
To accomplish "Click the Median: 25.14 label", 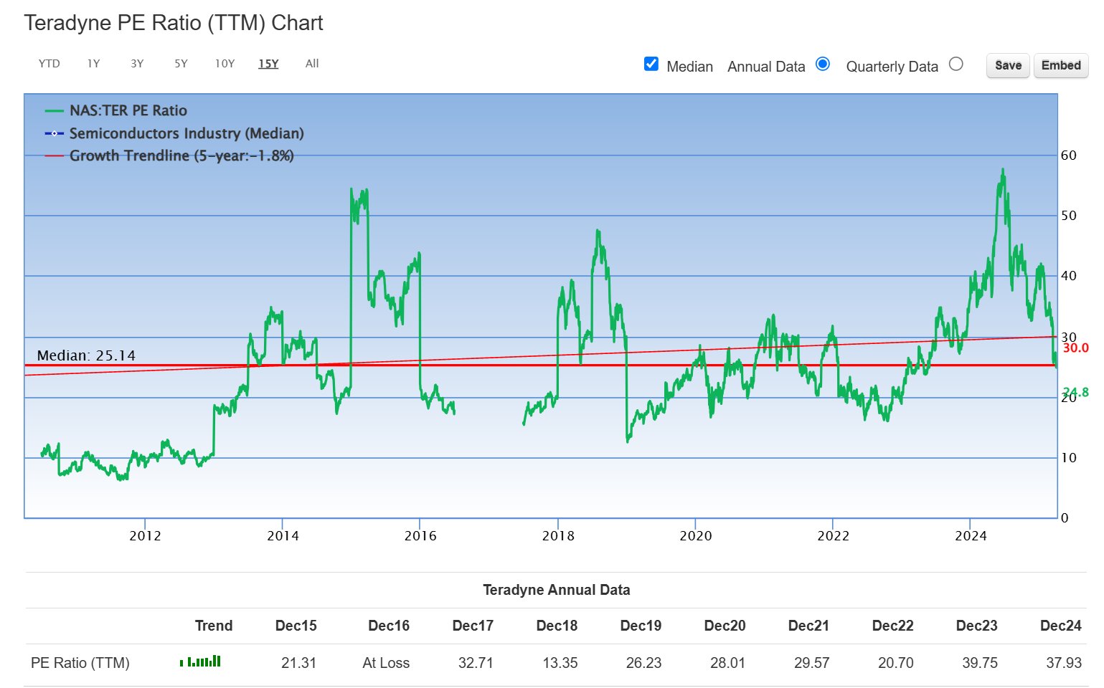I will (86, 355).
